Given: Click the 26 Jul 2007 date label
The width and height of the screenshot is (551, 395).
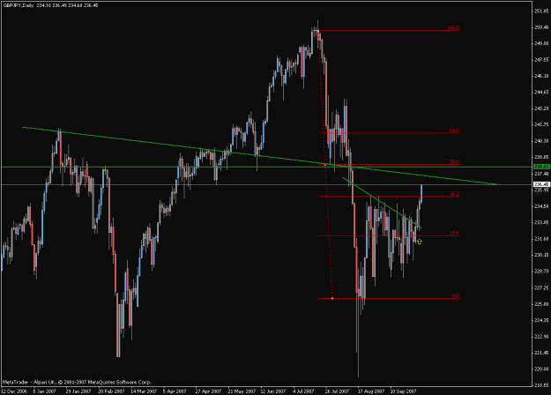Looking at the screenshot, I should coord(338,391).
